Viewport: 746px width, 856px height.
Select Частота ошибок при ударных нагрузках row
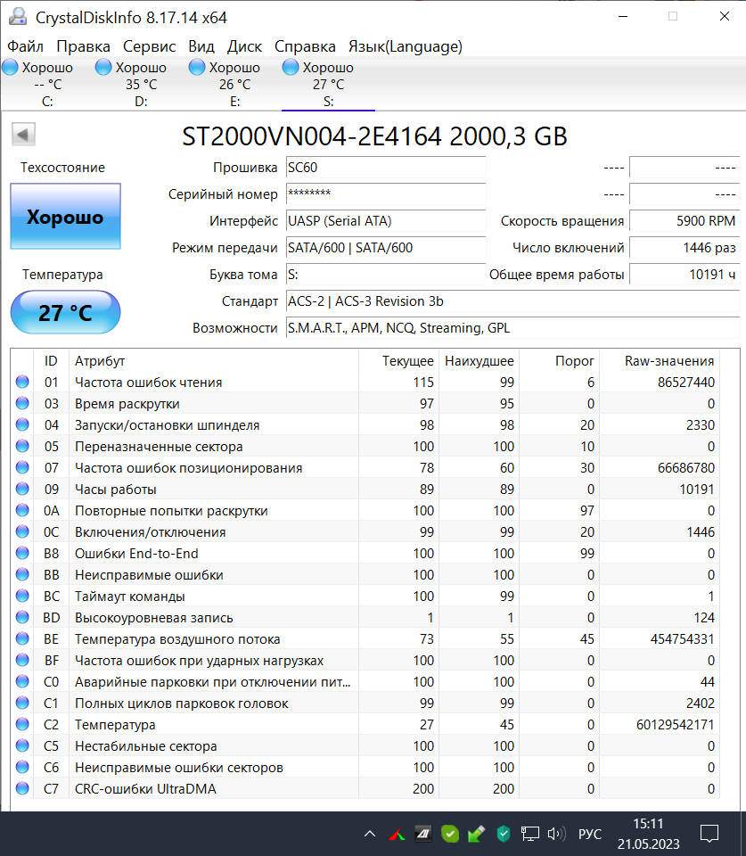click(365, 660)
